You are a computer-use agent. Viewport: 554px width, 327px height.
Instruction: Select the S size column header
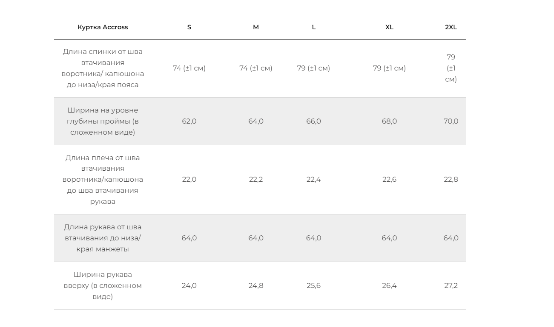tap(189, 27)
